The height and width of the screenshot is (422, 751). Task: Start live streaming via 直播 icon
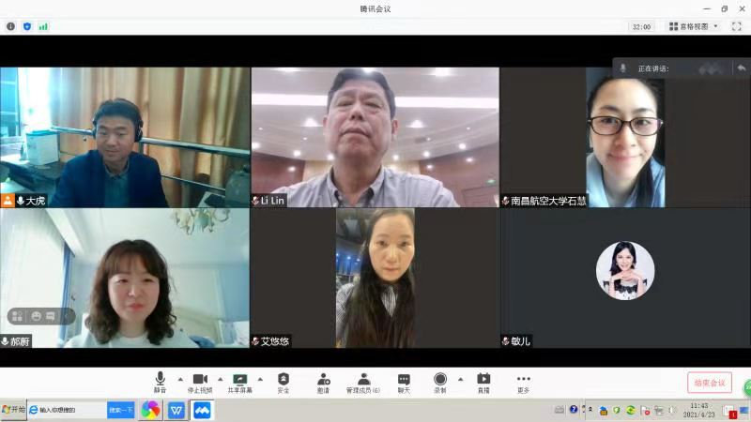[x=483, y=382]
